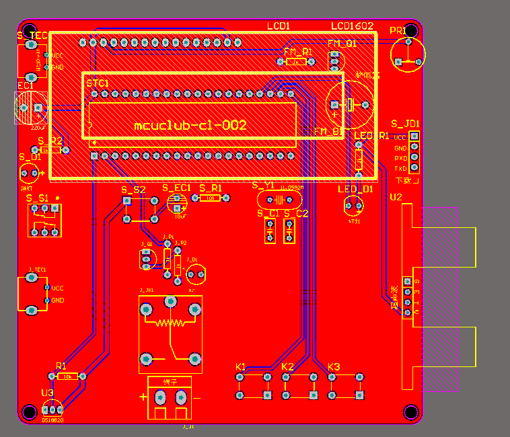Click the J_Q1 transistor footprint
Screen dimensions: 510x437
pos(147,260)
